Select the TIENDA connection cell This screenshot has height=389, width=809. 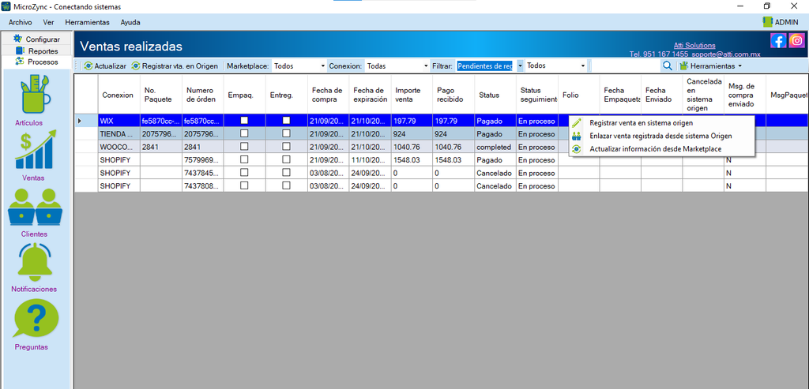click(x=119, y=133)
